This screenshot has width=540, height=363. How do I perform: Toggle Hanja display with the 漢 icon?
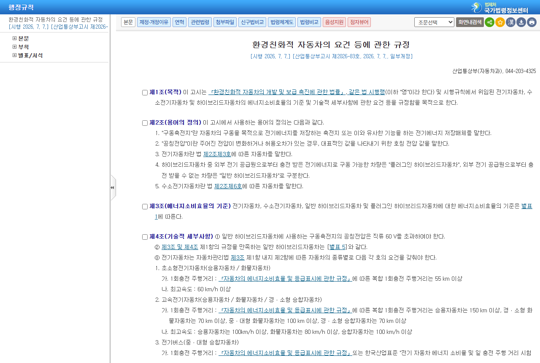[x=510, y=22]
